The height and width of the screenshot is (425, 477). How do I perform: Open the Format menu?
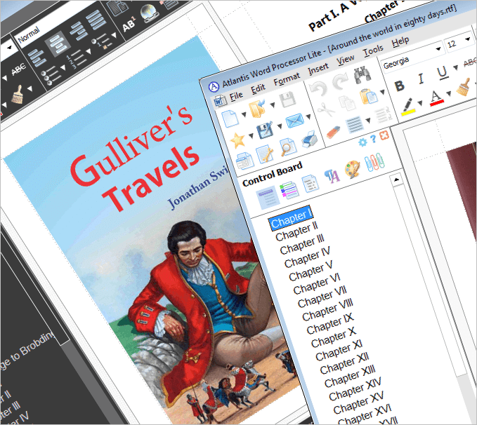point(287,79)
